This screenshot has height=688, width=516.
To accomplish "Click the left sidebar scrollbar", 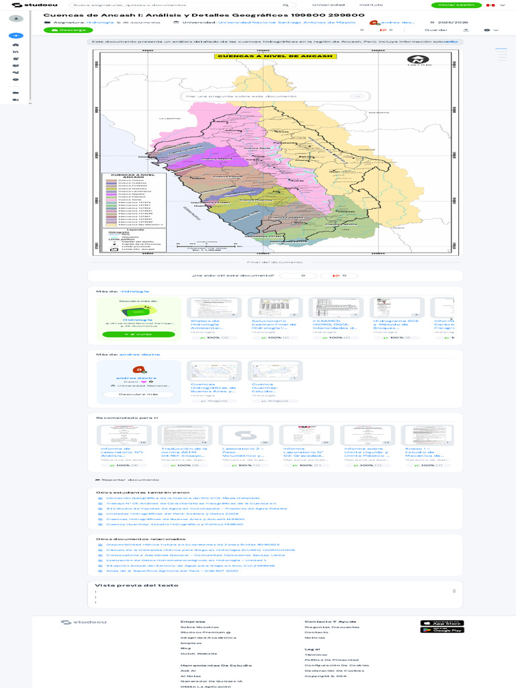I will click(30, 57).
